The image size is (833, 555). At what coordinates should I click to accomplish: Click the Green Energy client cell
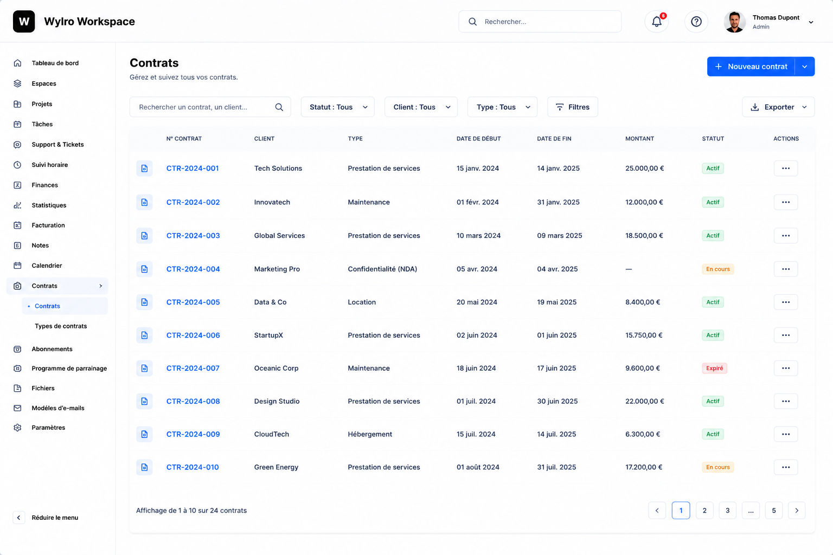click(x=276, y=467)
